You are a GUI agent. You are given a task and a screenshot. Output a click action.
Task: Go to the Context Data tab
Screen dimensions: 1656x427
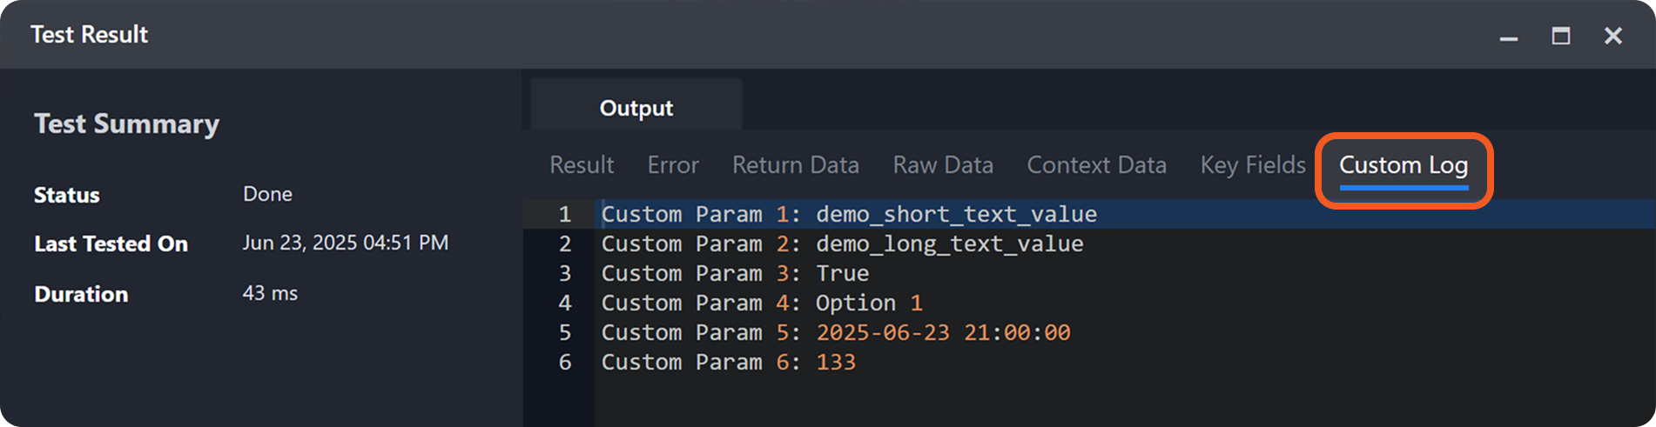coord(1095,165)
